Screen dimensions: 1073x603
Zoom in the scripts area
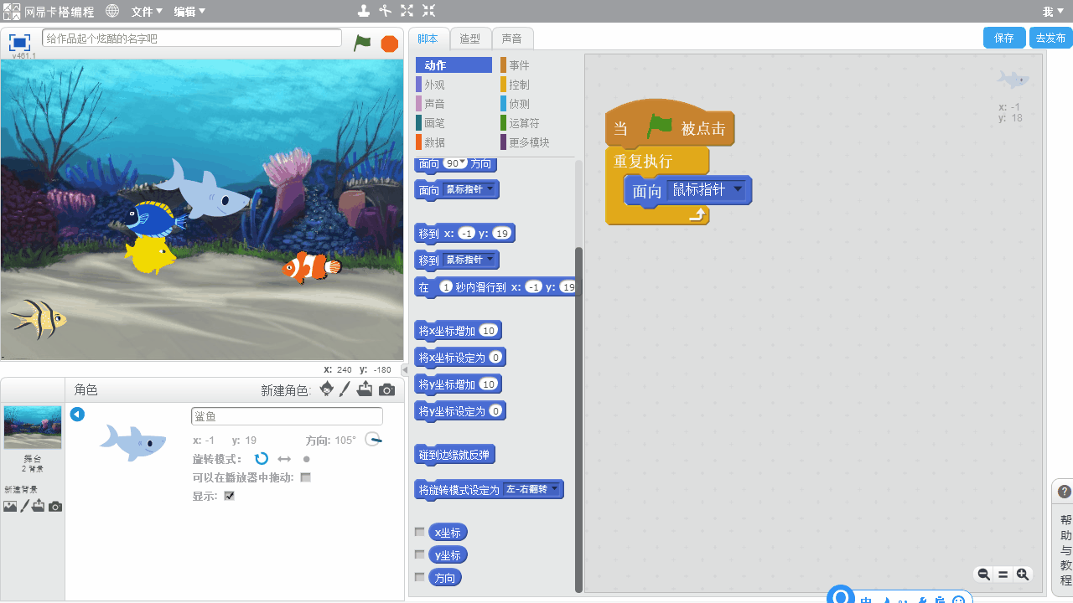(x=1023, y=574)
